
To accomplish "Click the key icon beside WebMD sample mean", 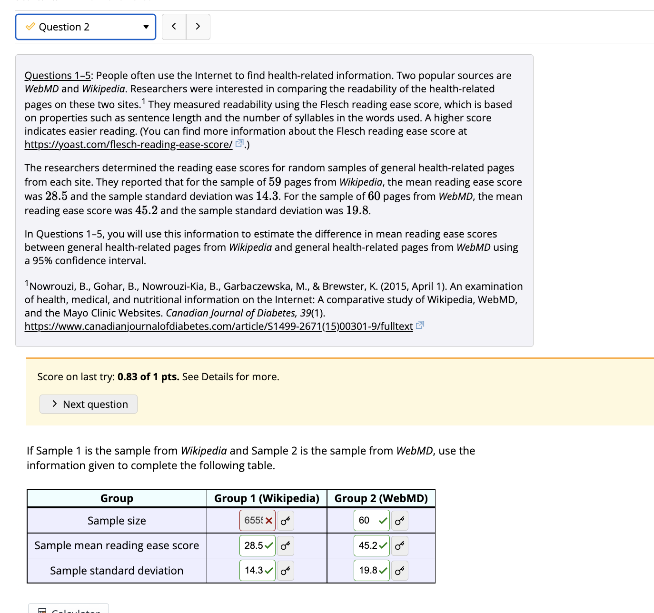I will pos(399,545).
